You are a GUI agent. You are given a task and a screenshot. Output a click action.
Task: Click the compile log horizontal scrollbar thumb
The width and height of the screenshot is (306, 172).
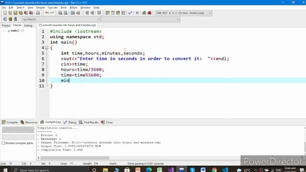click(75, 158)
